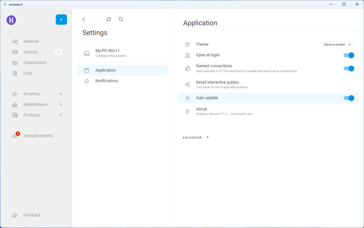Select Application in Settings list
The image size is (364, 228).
click(122, 70)
